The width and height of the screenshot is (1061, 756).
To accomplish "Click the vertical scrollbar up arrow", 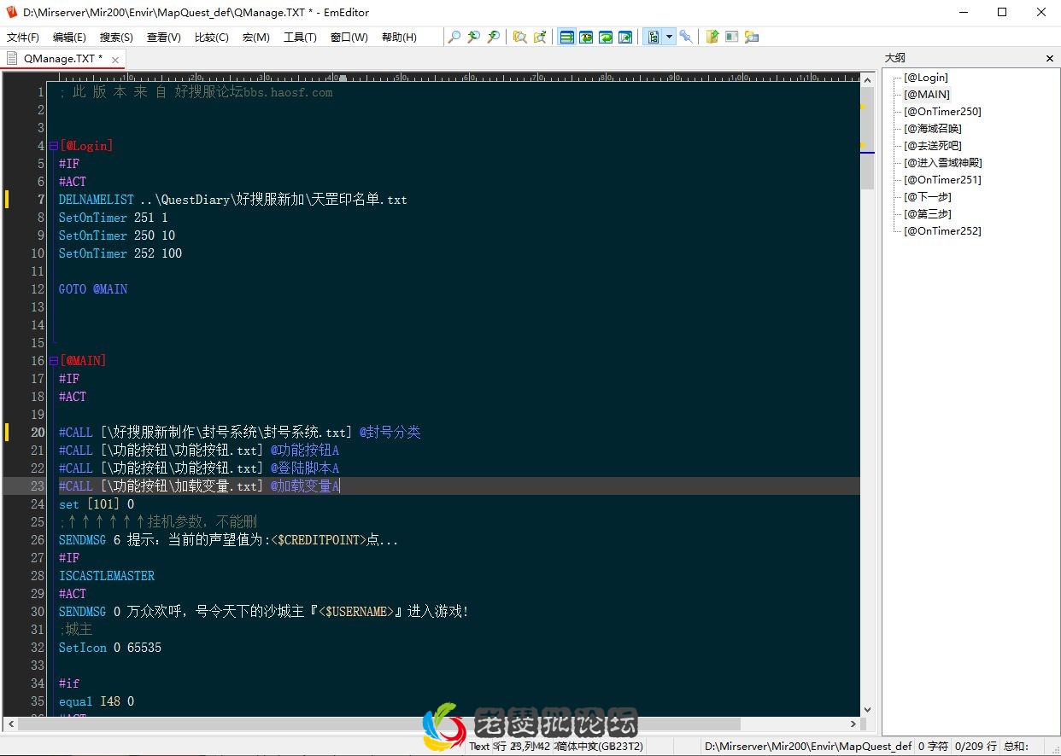I will tap(867, 79).
